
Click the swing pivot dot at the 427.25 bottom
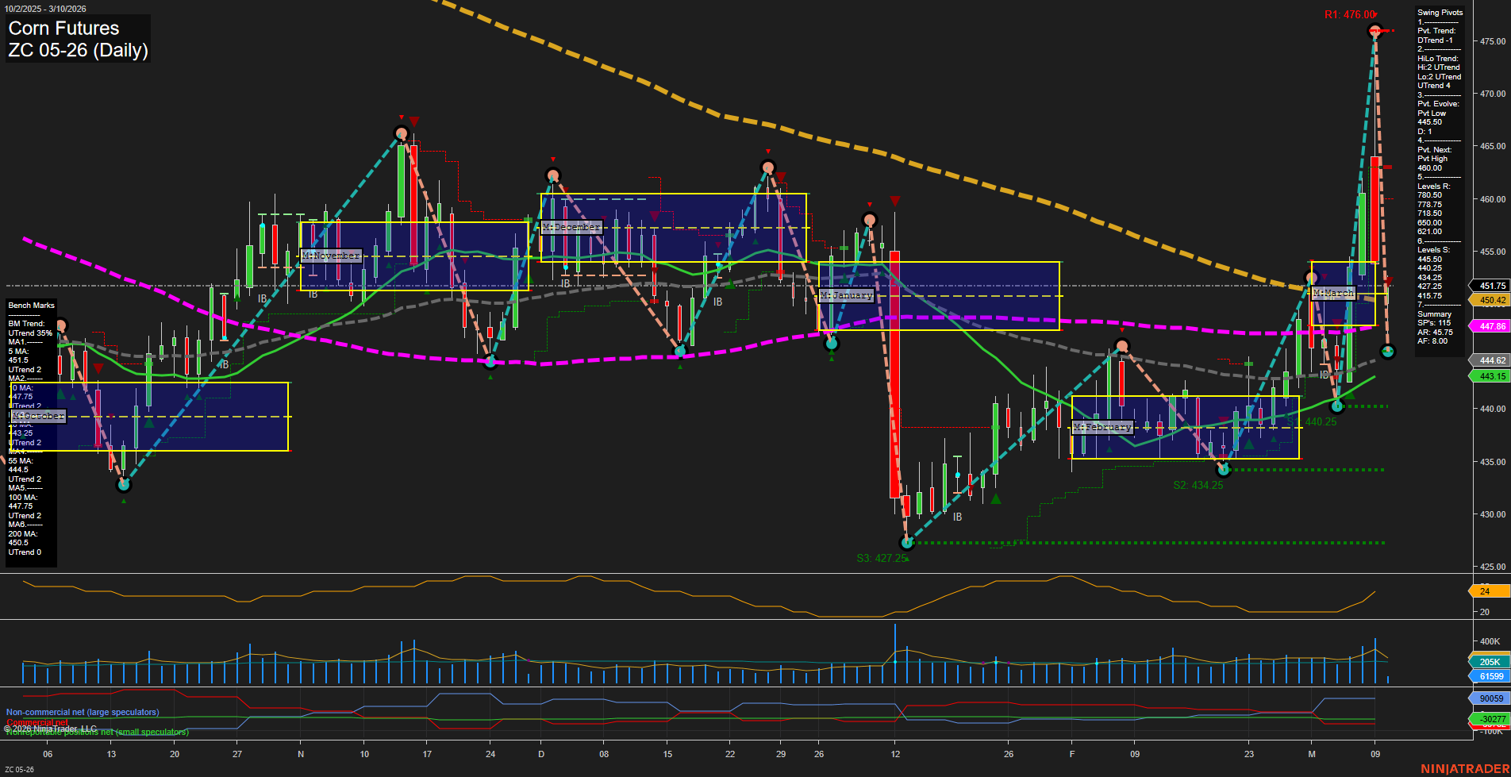tap(905, 543)
